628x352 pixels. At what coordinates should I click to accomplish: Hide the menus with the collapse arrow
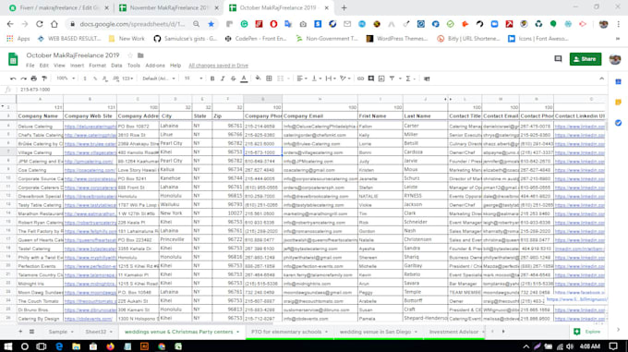click(x=601, y=79)
